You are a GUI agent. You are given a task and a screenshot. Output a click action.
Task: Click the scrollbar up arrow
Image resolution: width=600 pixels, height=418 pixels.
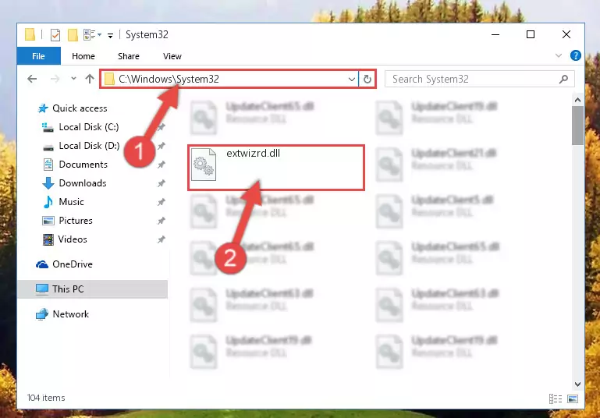(x=577, y=100)
